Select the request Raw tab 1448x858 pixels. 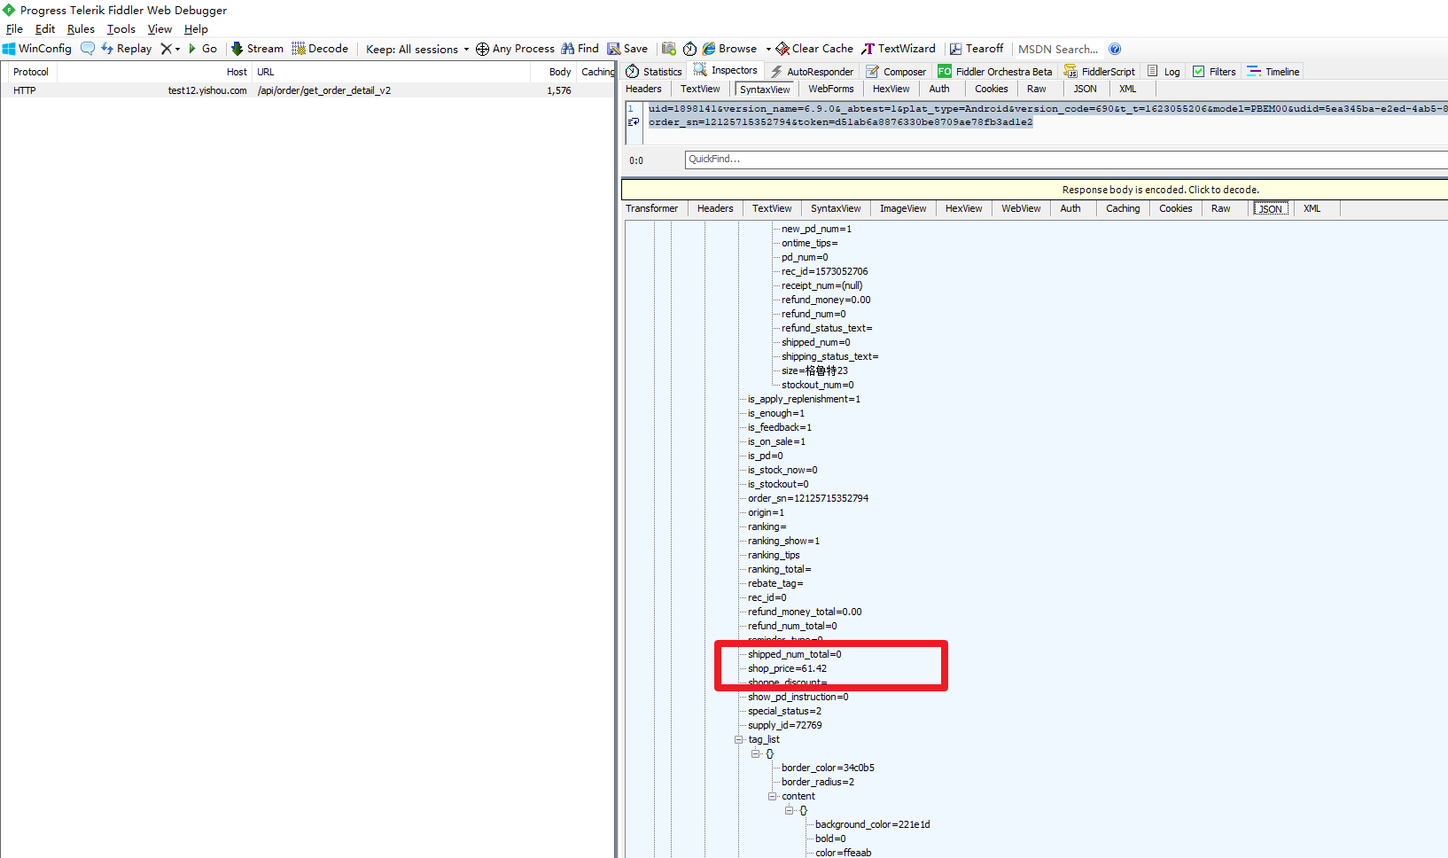(x=1037, y=89)
